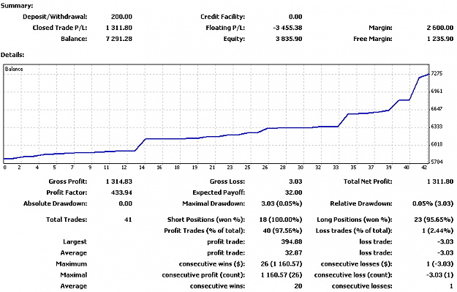This screenshot has height=292, width=457.
Task: Click the 6961 axis label on chart
Action: [437, 91]
